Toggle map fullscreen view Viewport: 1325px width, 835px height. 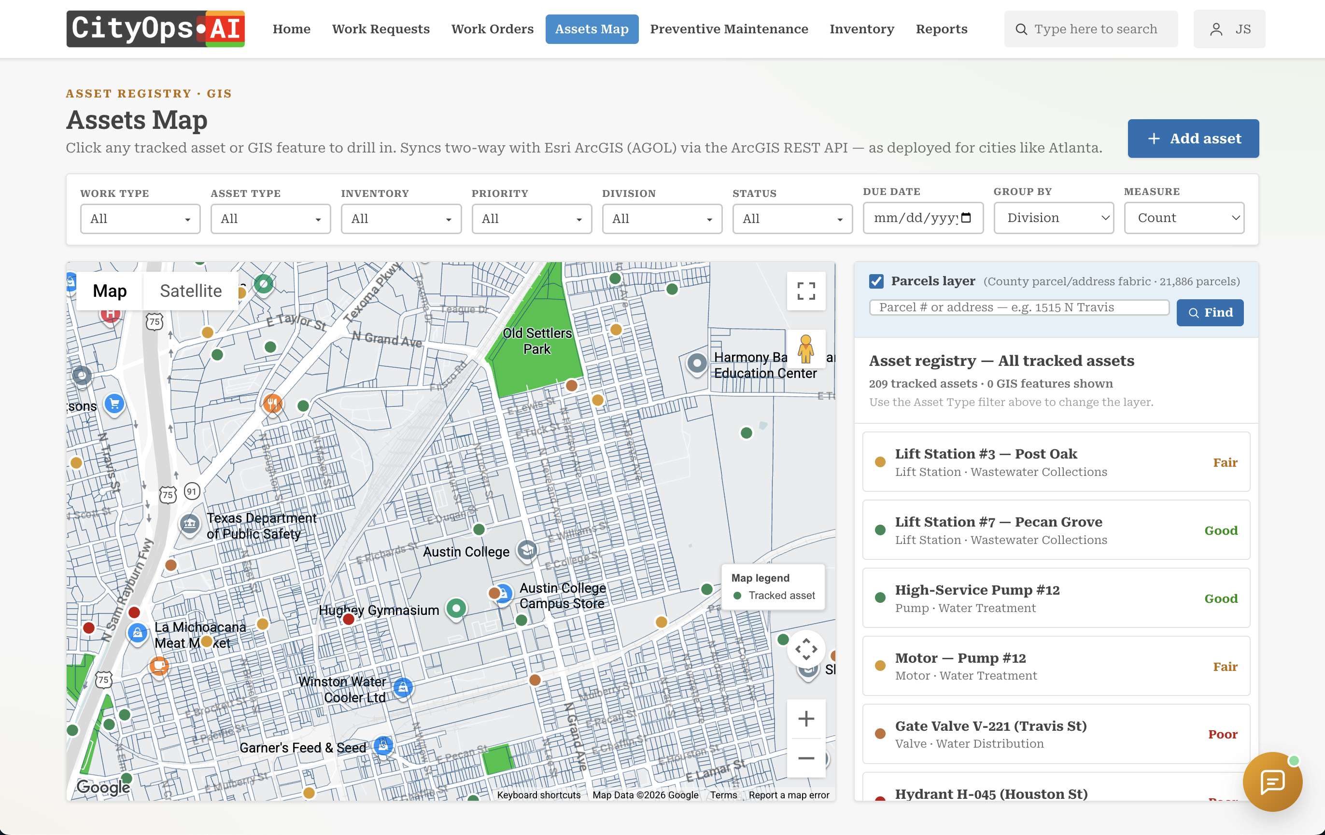[x=806, y=291]
